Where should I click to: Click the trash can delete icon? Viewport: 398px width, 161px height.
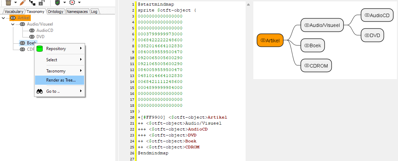8,2
